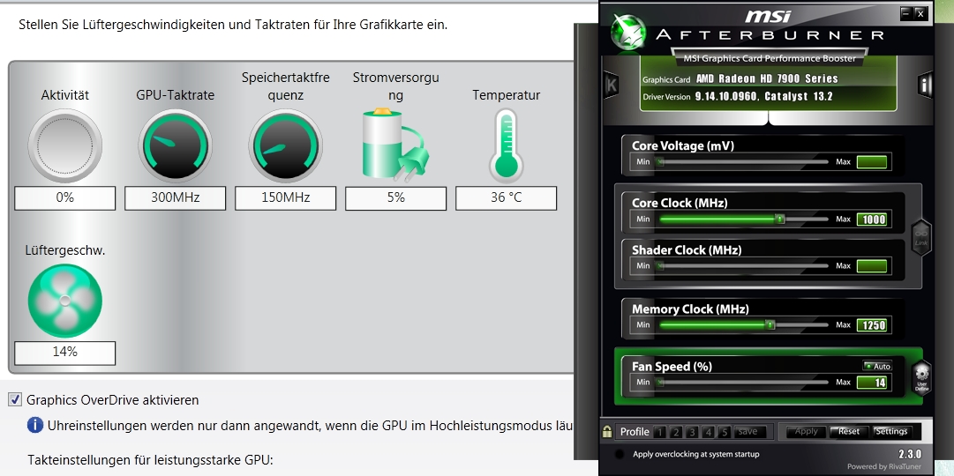The height and width of the screenshot is (476, 954).
Task: Click the Shader Clock slider track
Action: tap(742, 265)
